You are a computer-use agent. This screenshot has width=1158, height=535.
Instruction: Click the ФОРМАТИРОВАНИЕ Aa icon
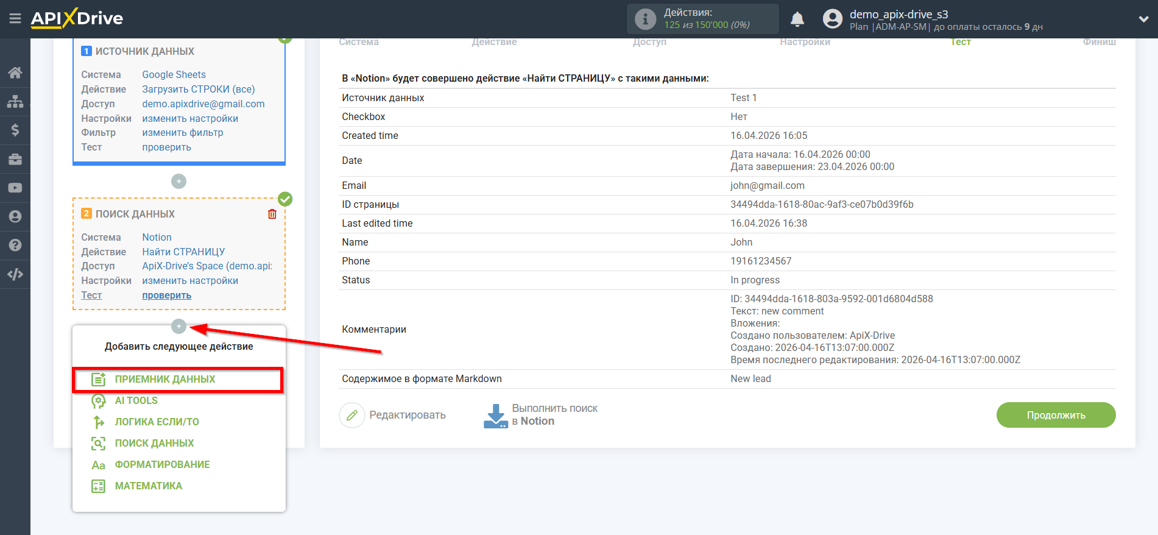click(x=98, y=465)
